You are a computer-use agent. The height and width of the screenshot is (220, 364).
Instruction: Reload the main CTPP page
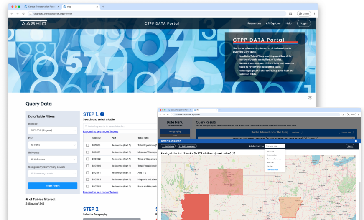pyautogui.click(x=23, y=14)
